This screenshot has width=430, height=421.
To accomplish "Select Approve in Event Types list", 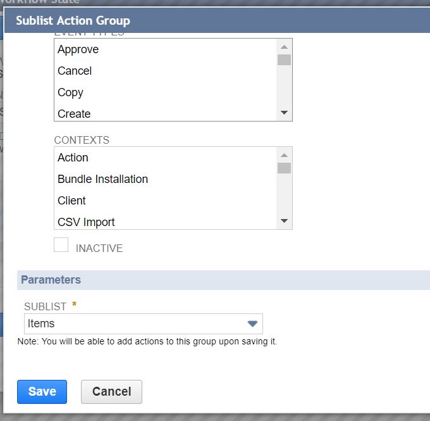I will 78,49.
